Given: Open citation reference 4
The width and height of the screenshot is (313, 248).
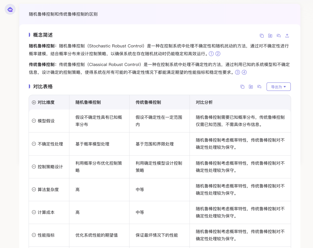Looking at the screenshot, I should click(x=244, y=72).
